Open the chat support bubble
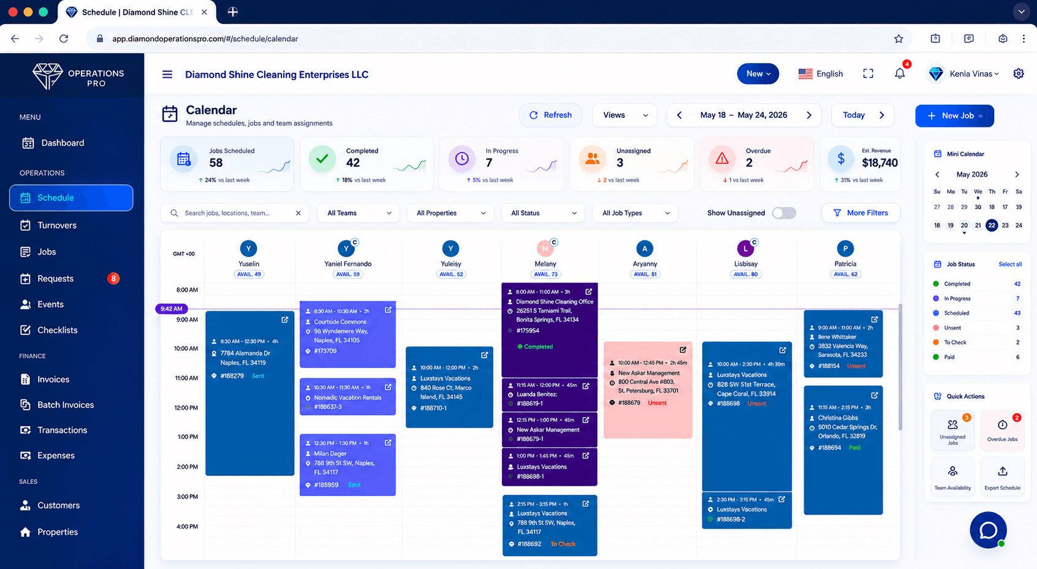 pos(988,530)
